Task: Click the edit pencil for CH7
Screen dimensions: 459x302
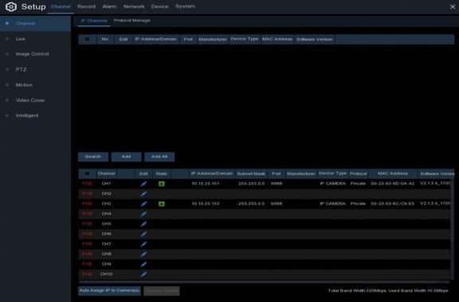Action: coord(143,244)
